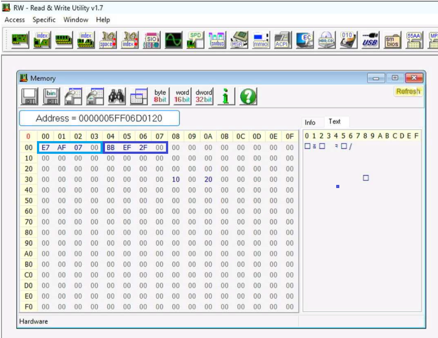Select the EF byte cell

pyautogui.click(x=127, y=147)
